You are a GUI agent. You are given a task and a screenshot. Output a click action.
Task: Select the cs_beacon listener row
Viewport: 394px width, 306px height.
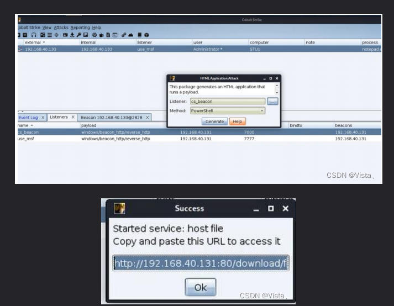[199, 132]
